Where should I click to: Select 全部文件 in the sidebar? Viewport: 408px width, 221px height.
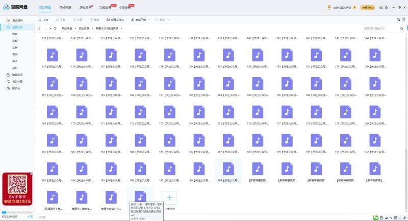coord(17,27)
